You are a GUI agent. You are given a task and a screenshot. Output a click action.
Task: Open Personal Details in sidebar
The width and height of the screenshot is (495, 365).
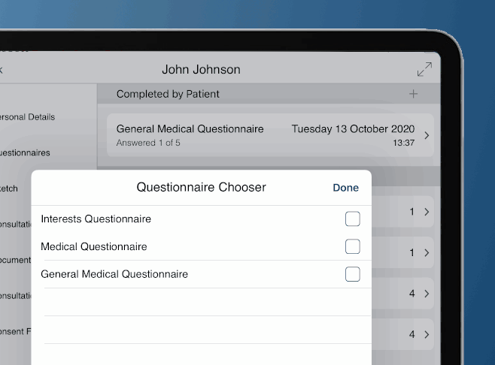(x=28, y=117)
